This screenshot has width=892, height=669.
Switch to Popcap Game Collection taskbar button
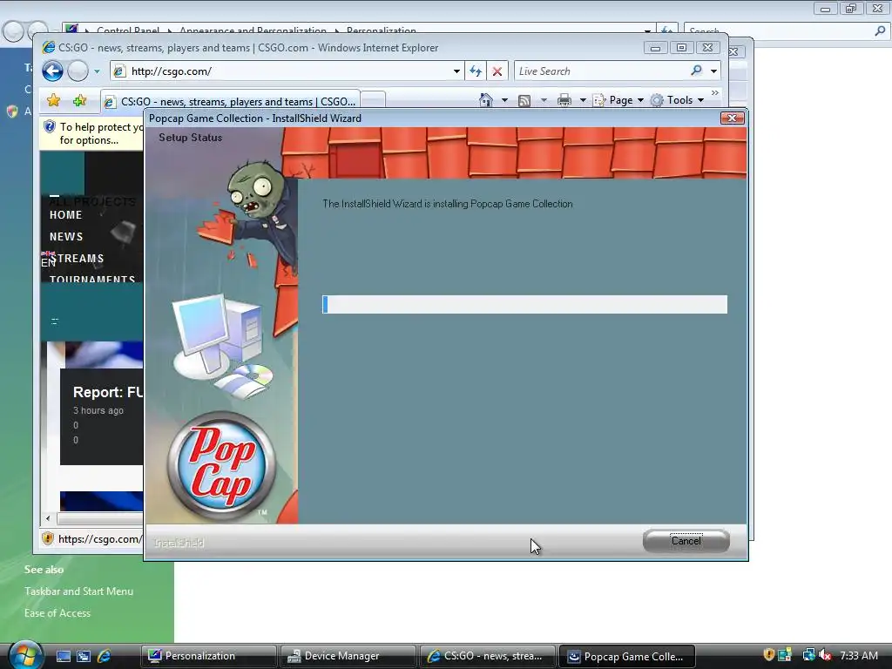tap(627, 656)
